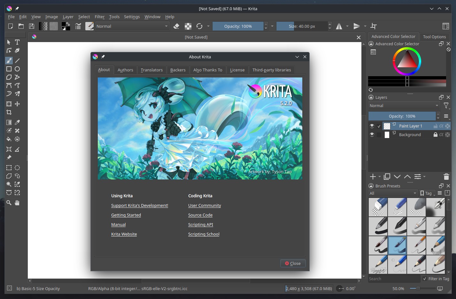Open brush blending mode Normal dropdown
Viewport: 456px width, 299px height.
pos(132,26)
